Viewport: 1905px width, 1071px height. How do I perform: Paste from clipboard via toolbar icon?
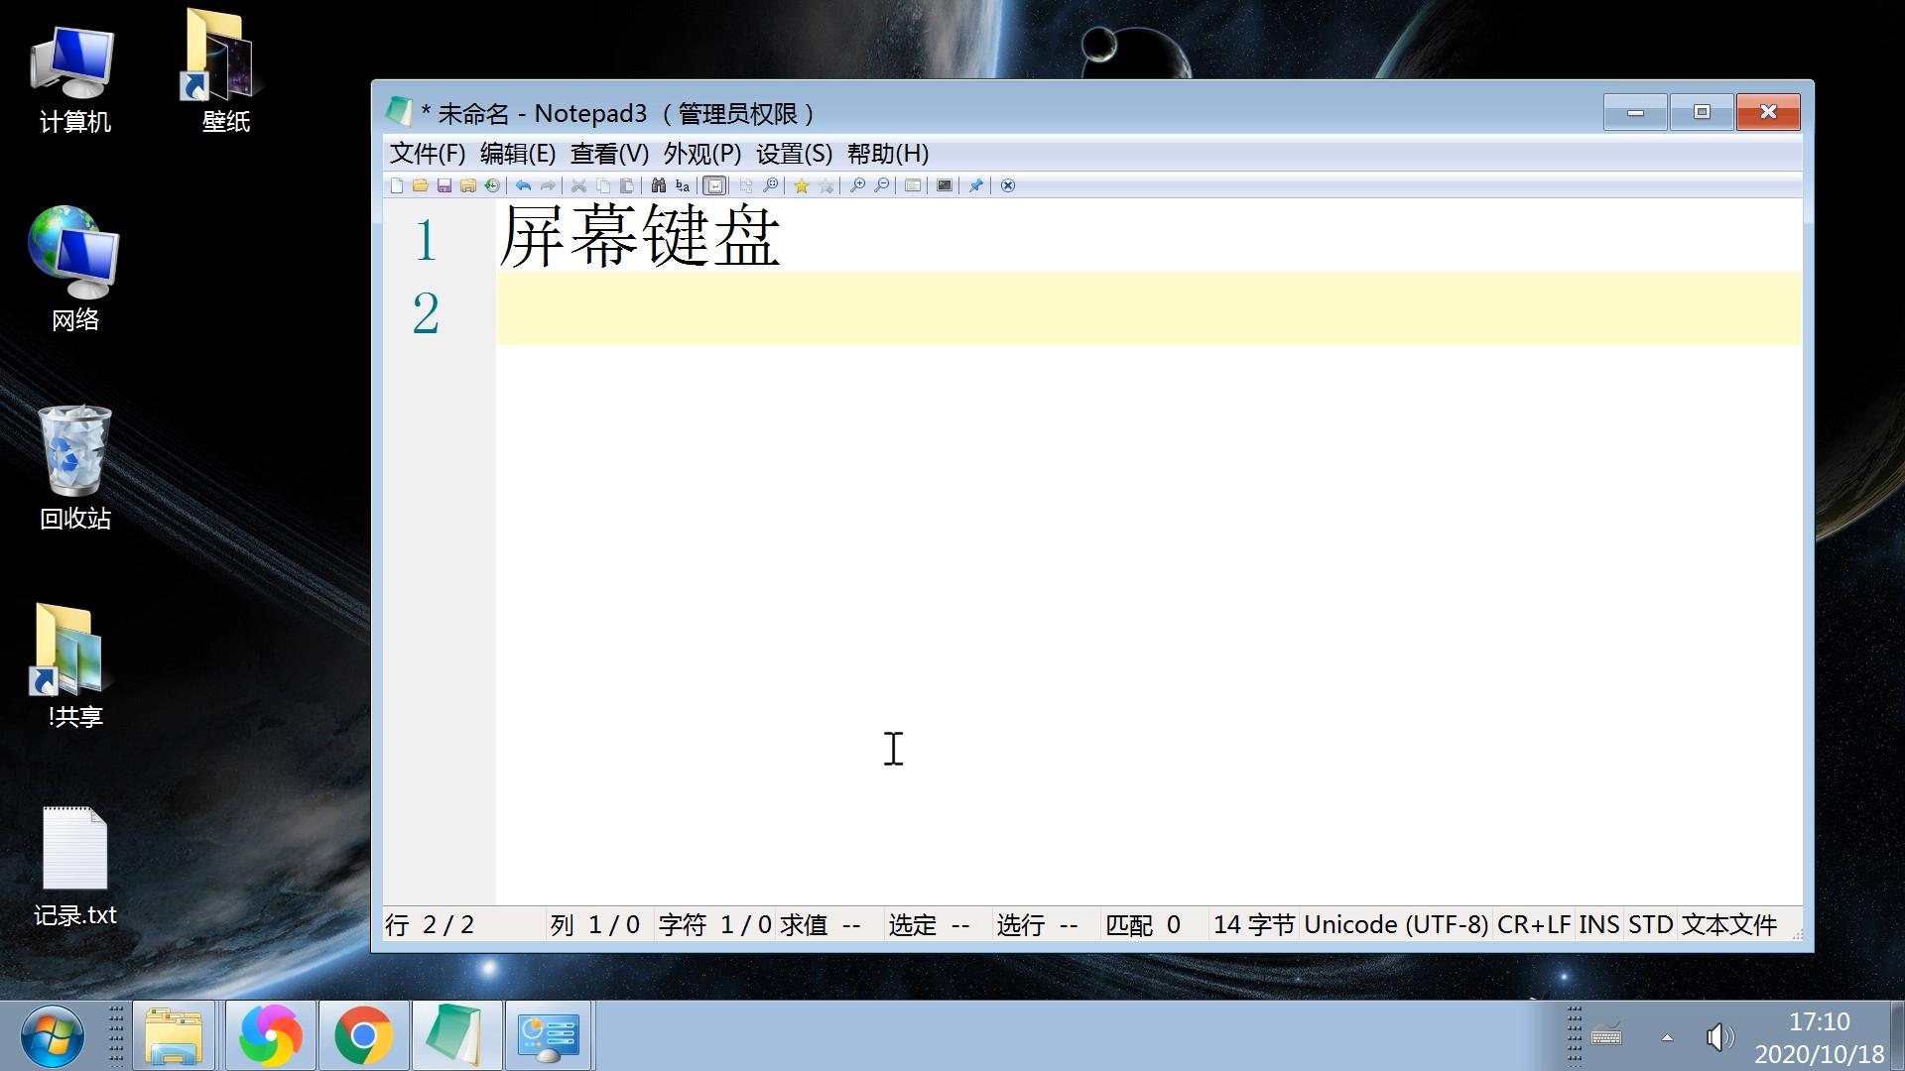[x=626, y=185]
